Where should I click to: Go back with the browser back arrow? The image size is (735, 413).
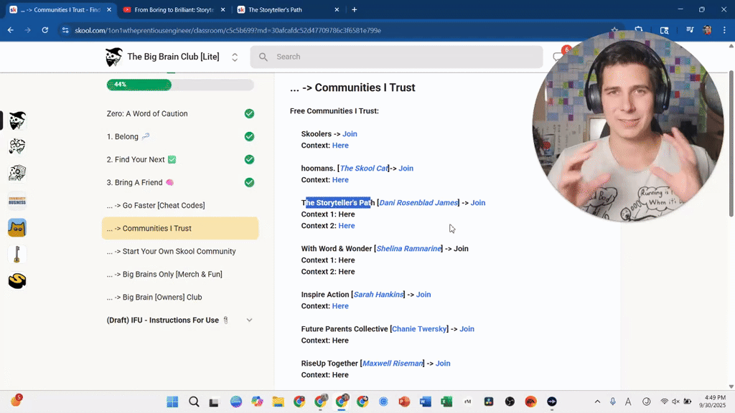10,30
